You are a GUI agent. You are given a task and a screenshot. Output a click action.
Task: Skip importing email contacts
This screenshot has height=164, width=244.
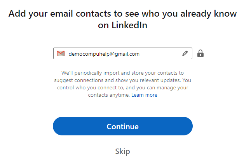122,151
